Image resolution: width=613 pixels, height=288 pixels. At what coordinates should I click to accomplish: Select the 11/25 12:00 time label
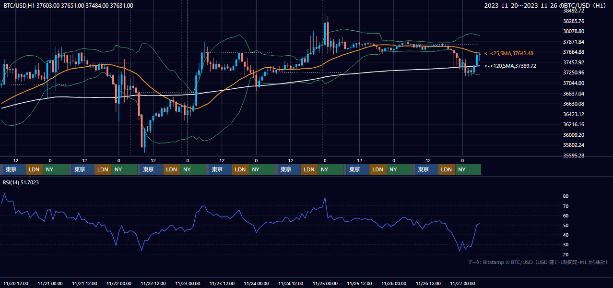pyautogui.click(x=359, y=283)
